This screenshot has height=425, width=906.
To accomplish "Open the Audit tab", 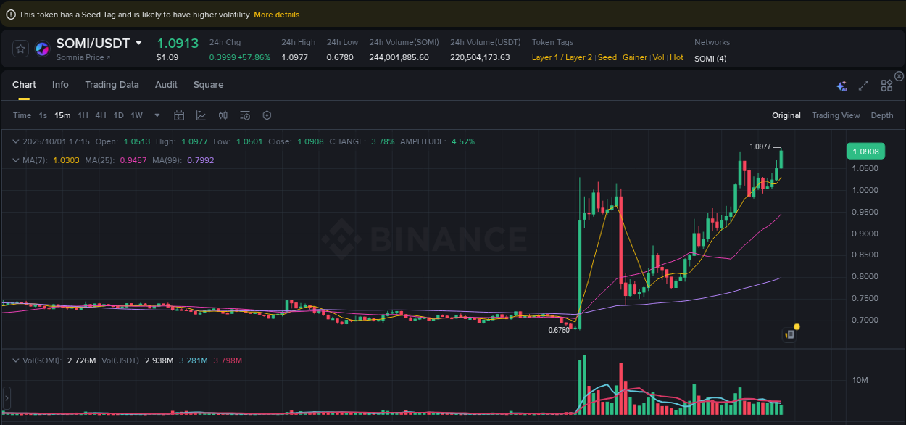I will [x=166, y=85].
